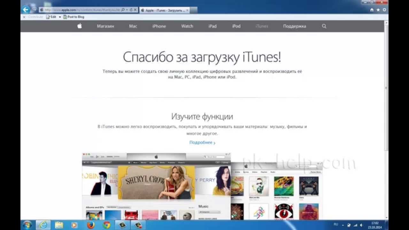Expand the address bar dropdown arrow
409x230 pixels.
coord(127,10)
